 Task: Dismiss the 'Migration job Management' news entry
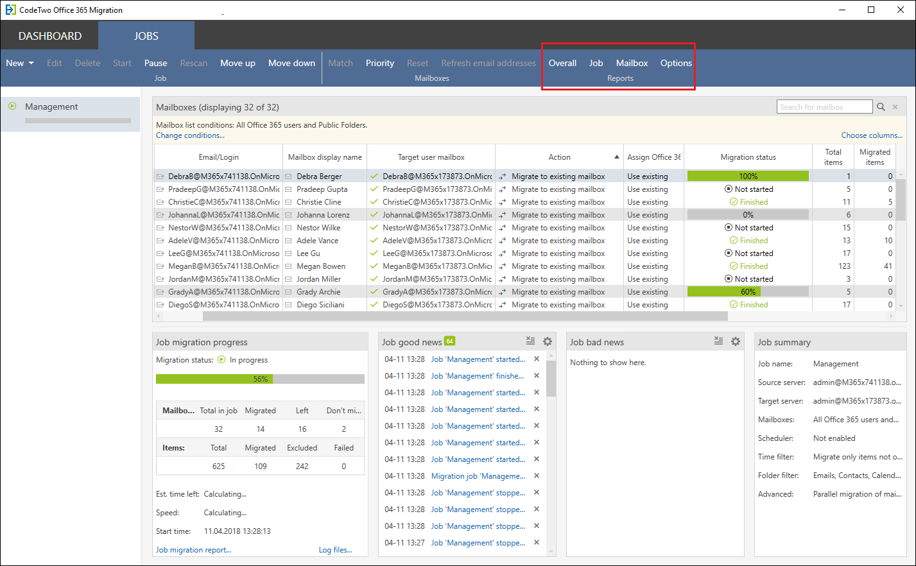537,476
